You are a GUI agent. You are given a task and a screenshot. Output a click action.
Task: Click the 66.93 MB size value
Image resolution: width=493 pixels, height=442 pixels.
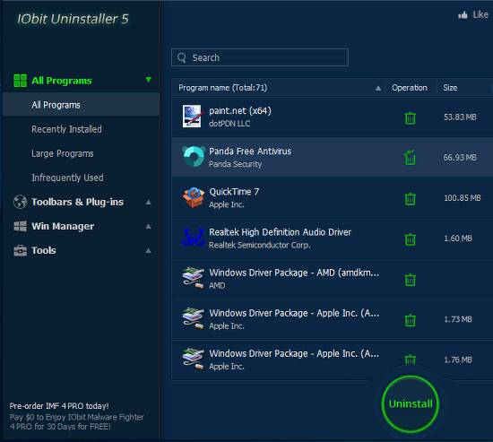pos(460,157)
